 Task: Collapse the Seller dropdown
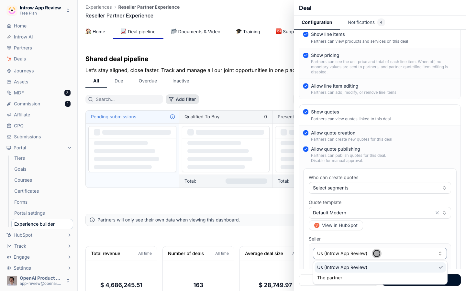380,253
